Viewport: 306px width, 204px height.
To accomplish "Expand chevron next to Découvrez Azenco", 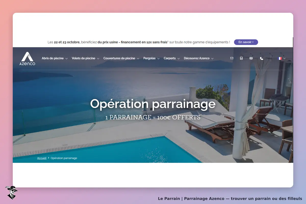I will (212, 58).
